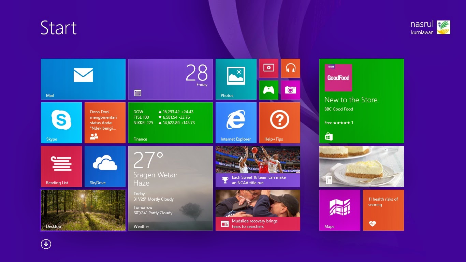The width and height of the screenshot is (466, 262).
Task: Open the Photos tile
Action: (x=236, y=79)
